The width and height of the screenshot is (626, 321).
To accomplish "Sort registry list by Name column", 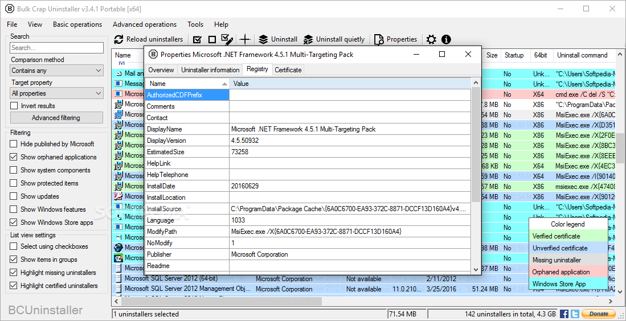I will point(187,84).
